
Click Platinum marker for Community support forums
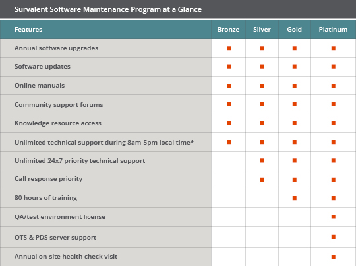334,104
